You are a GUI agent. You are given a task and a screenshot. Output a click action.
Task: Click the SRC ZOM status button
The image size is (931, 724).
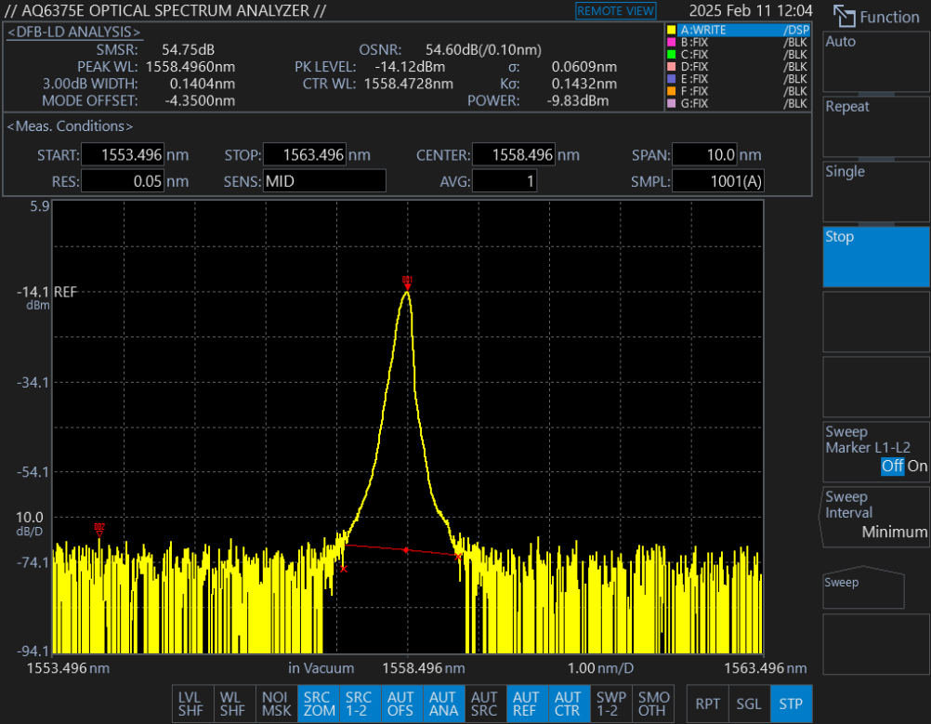(x=317, y=704)
